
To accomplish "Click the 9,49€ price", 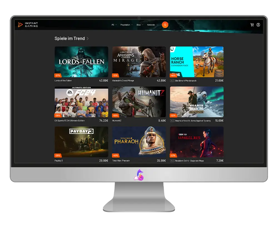I will click(x=162, y=121).
